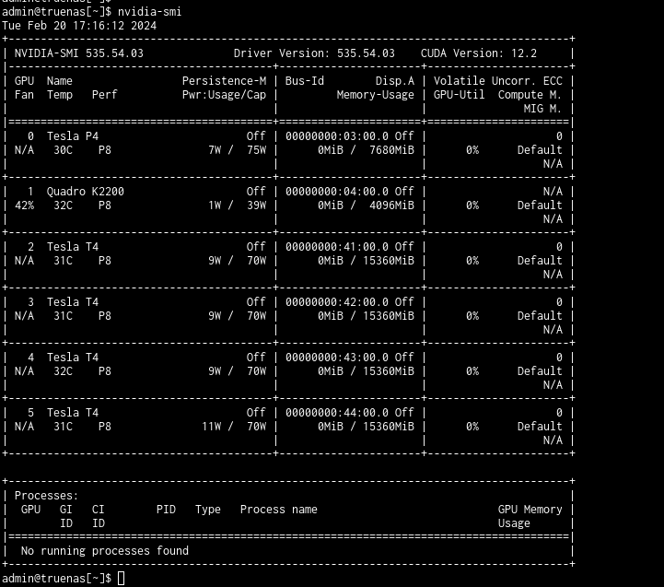Click the 'Type' column header
664x587 pixels.
click(208, 510)
